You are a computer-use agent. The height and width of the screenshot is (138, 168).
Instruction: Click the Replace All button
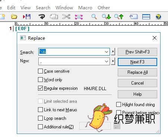coord(137,72)
